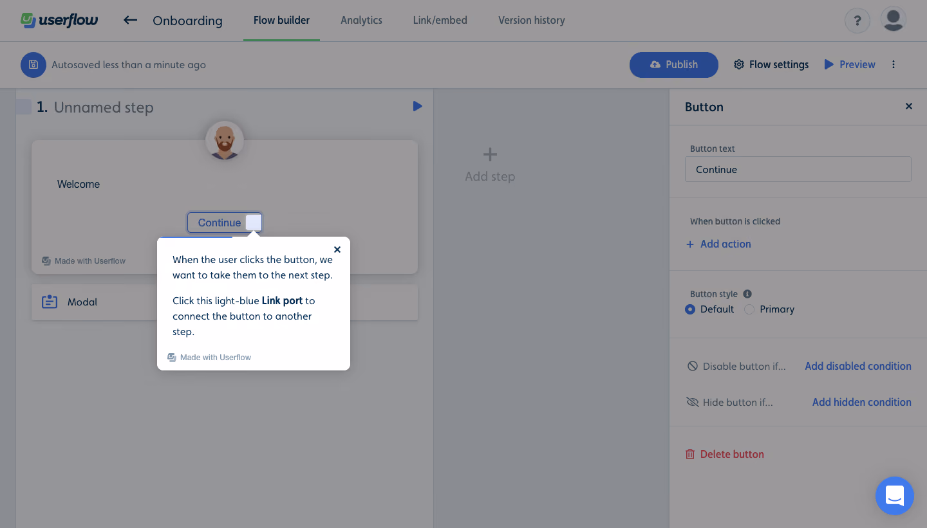This screenshot has width=927, height=528.
Task: Click Add action link
Action: coord(718,244)
